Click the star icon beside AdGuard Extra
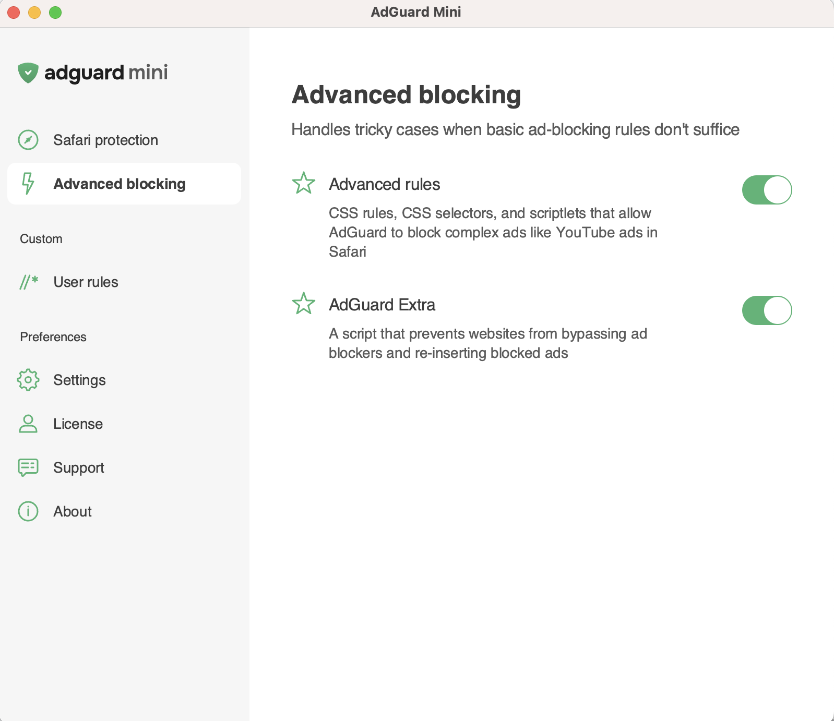 pos(303,304)
